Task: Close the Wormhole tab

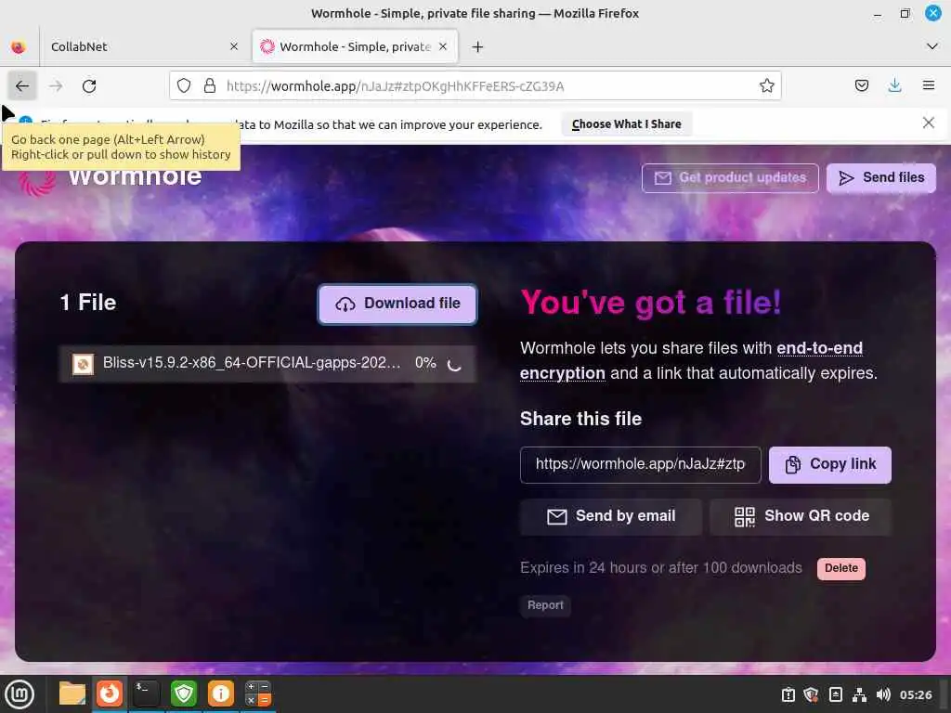Action: [x=443, y=46]
